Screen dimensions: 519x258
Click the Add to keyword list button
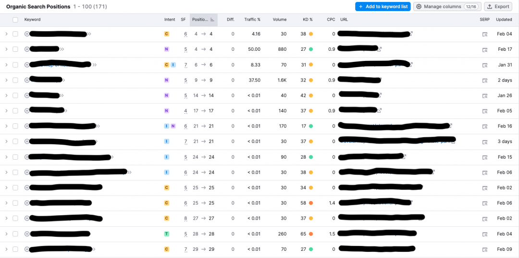[383, 7]
